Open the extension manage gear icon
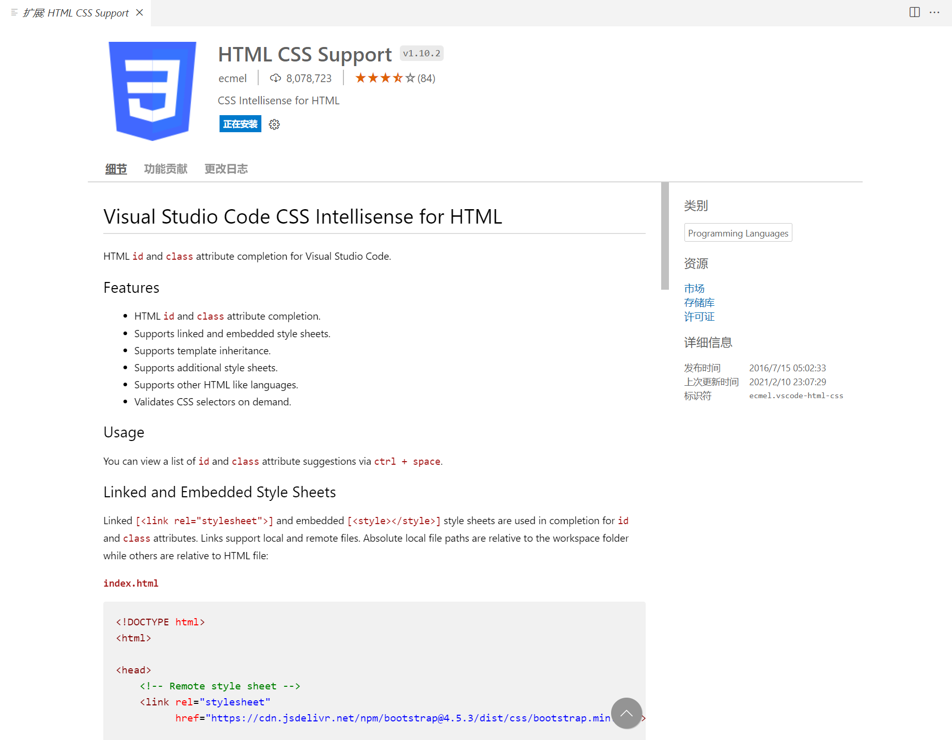952x740 pixels. pyautogui.click(x=274, y=124)
